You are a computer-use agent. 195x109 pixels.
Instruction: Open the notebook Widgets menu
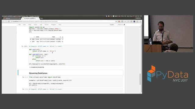pos(54,25)
